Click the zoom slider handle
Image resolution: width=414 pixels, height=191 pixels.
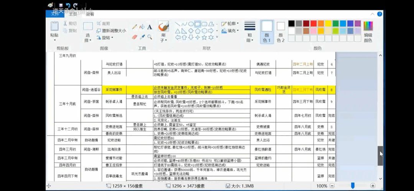(x=353, y=186)
